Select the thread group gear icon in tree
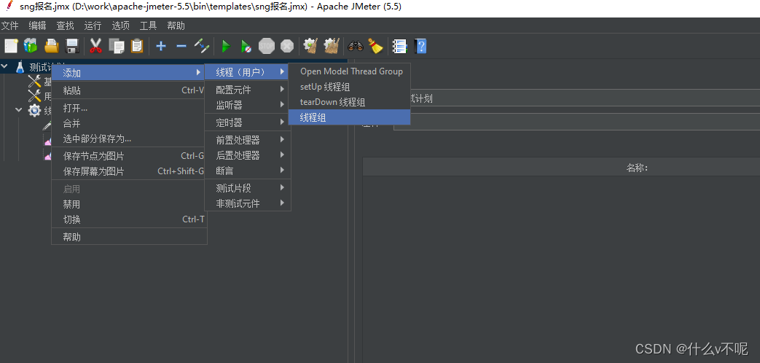This screenshot has width=760, height=363. 34,110
